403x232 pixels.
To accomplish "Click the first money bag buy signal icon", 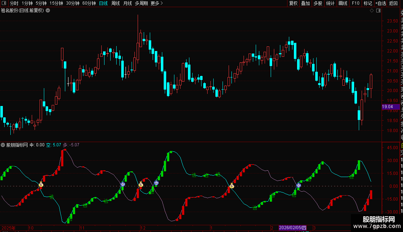I will [41, 184].
